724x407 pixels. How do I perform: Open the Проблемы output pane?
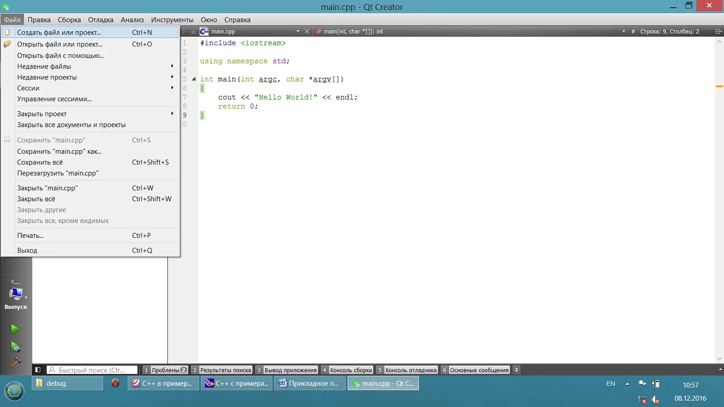(165, 370)
